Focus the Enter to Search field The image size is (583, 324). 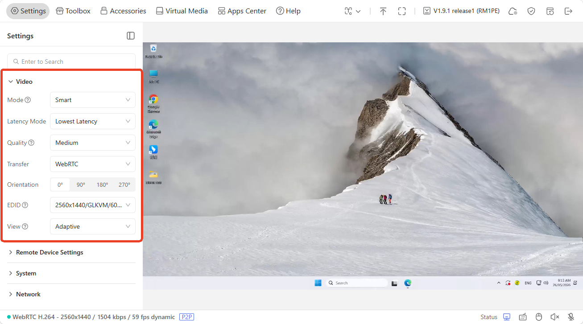click(x=71, y=62)
